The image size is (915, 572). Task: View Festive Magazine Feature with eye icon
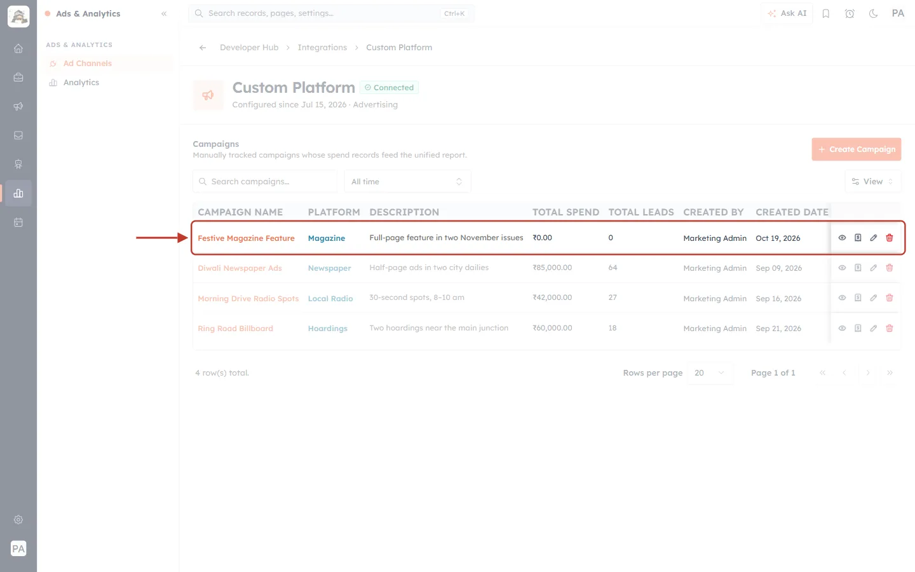tap(842, 238)
